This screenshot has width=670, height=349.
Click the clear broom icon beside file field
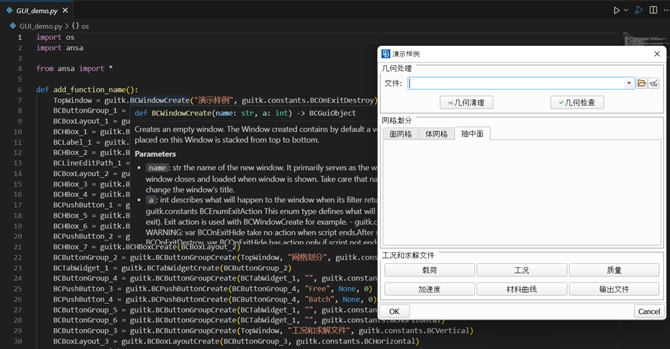coord(654,83)
